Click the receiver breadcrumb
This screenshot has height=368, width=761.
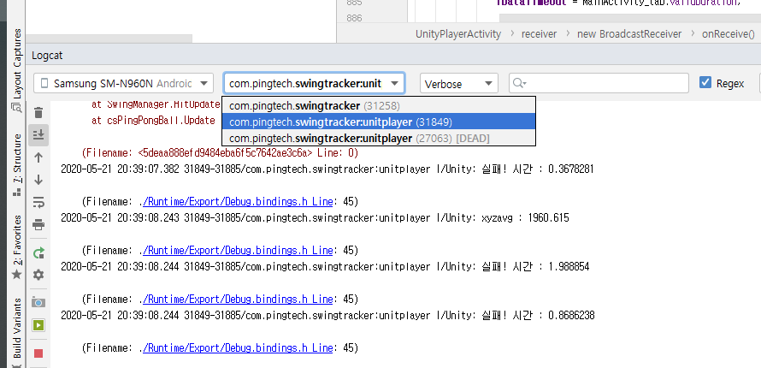[539, 34]
